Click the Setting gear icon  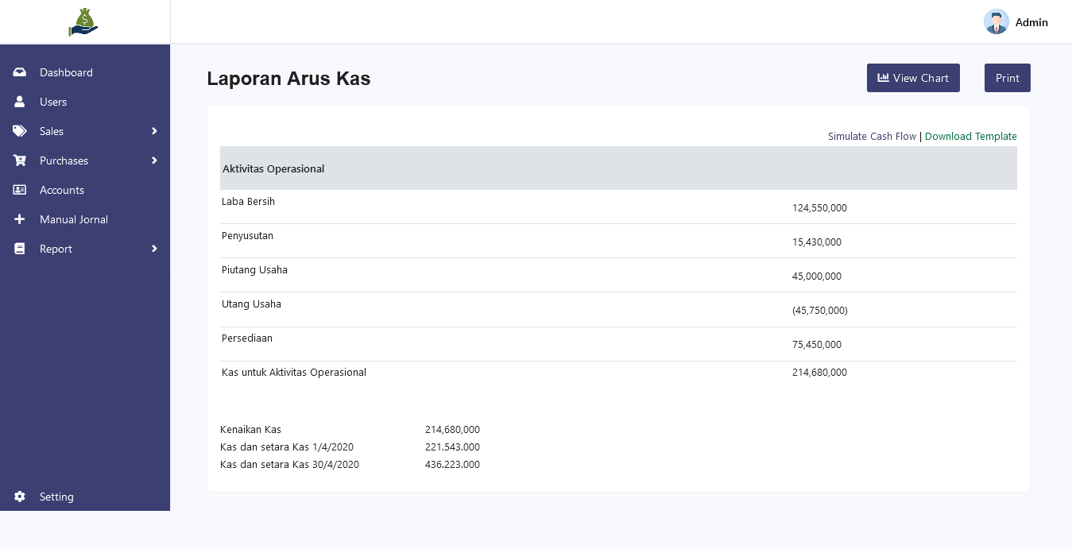20,497
